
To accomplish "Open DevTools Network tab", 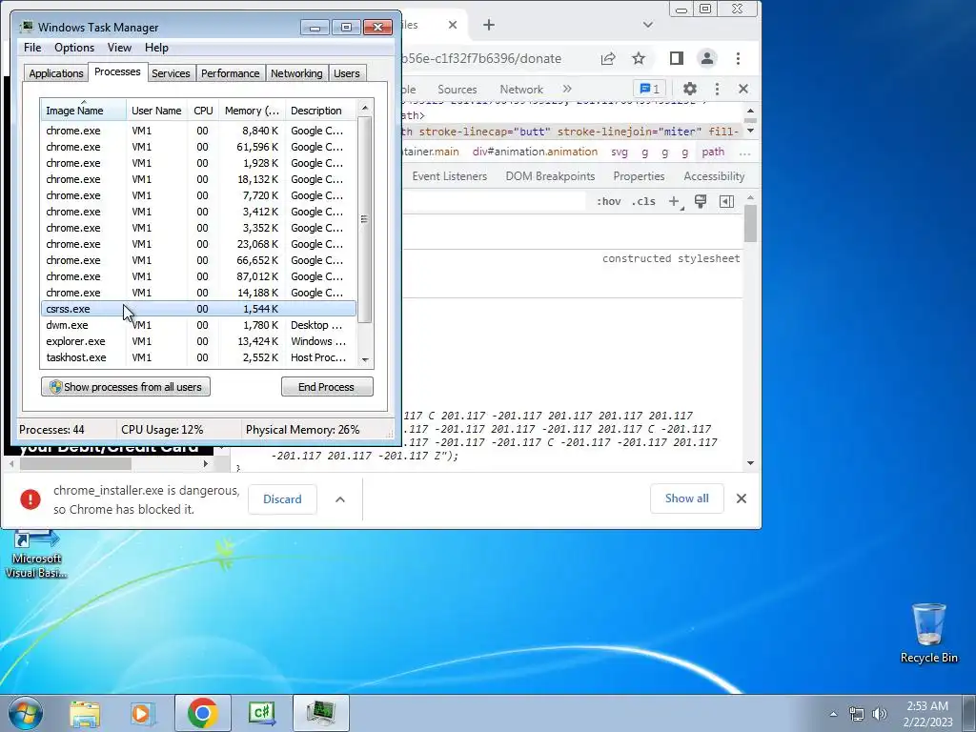I will [521, 89].
